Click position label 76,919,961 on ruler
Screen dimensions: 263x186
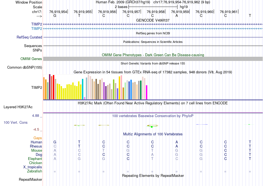[229, 12]
